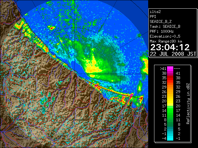Click the small red echo cell at the top of the sea area
Screen dimensions: 198x148
[52, 28]
